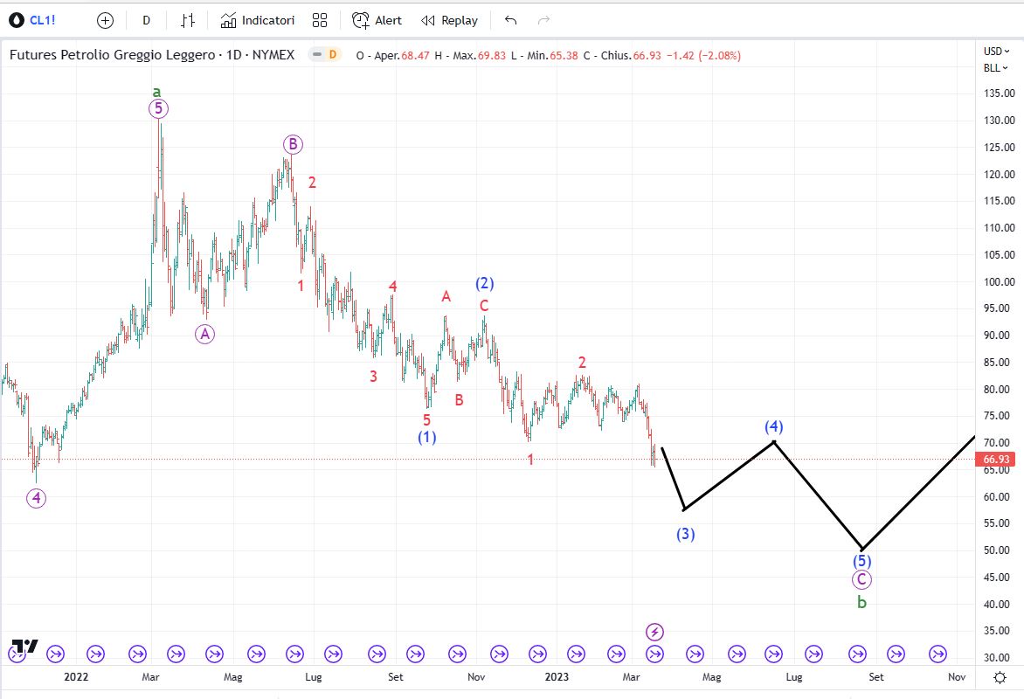
Task: Create an alert with the Alert button
Action: 377,21
